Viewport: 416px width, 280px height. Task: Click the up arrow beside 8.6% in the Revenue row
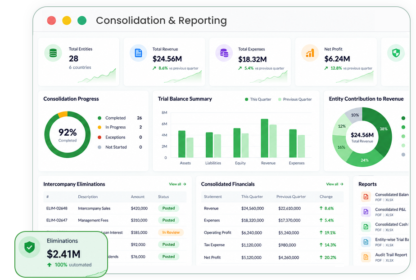tap(321, 208)
